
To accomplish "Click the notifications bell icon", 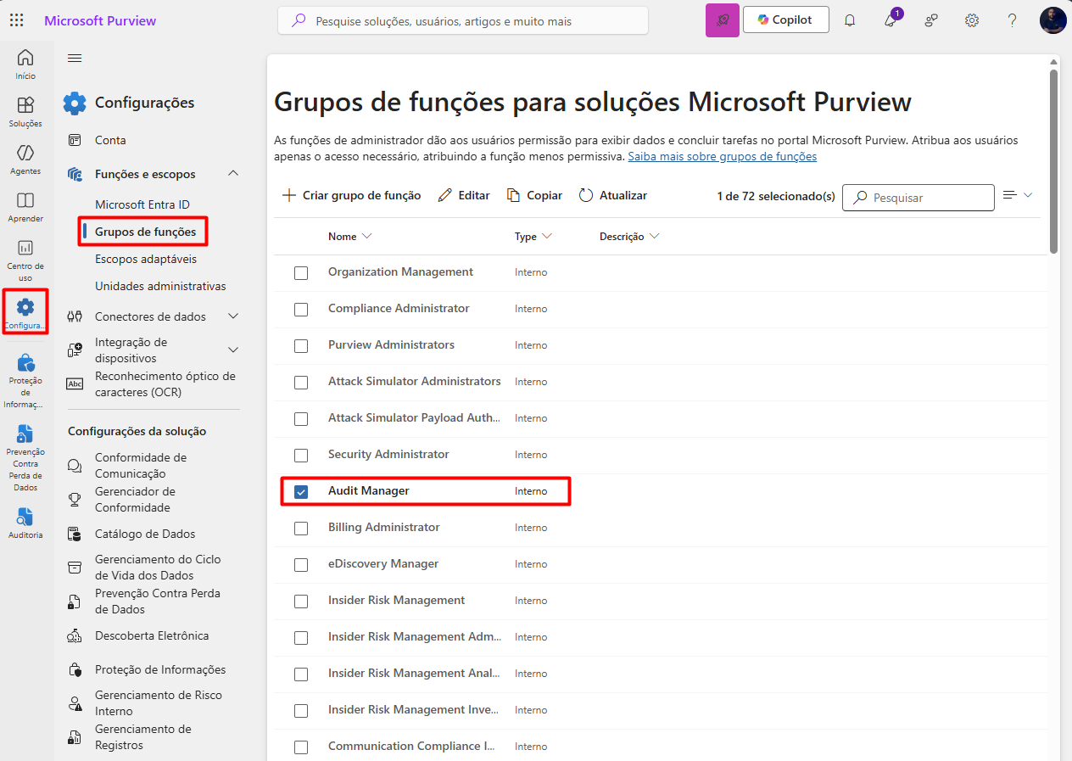I will coord(850,20).
